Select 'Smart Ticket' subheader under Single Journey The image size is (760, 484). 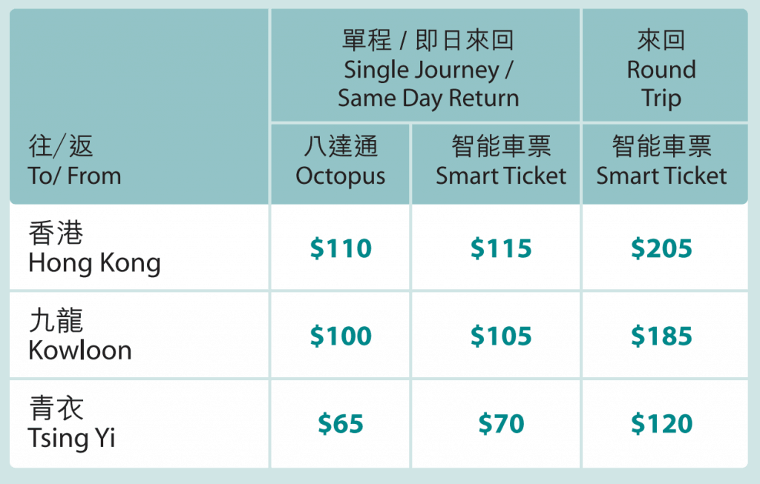501,176
